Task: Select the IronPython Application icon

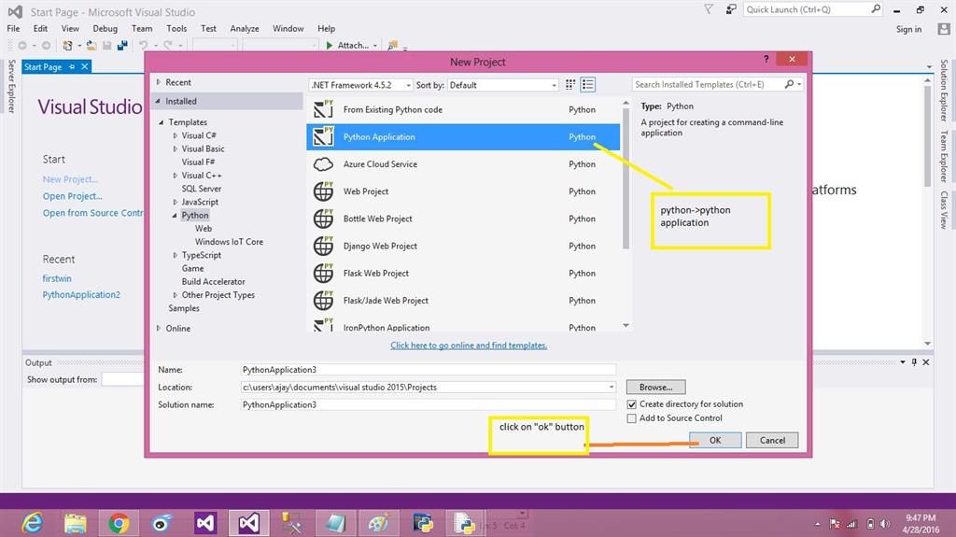Action: [x=323, y=325]
